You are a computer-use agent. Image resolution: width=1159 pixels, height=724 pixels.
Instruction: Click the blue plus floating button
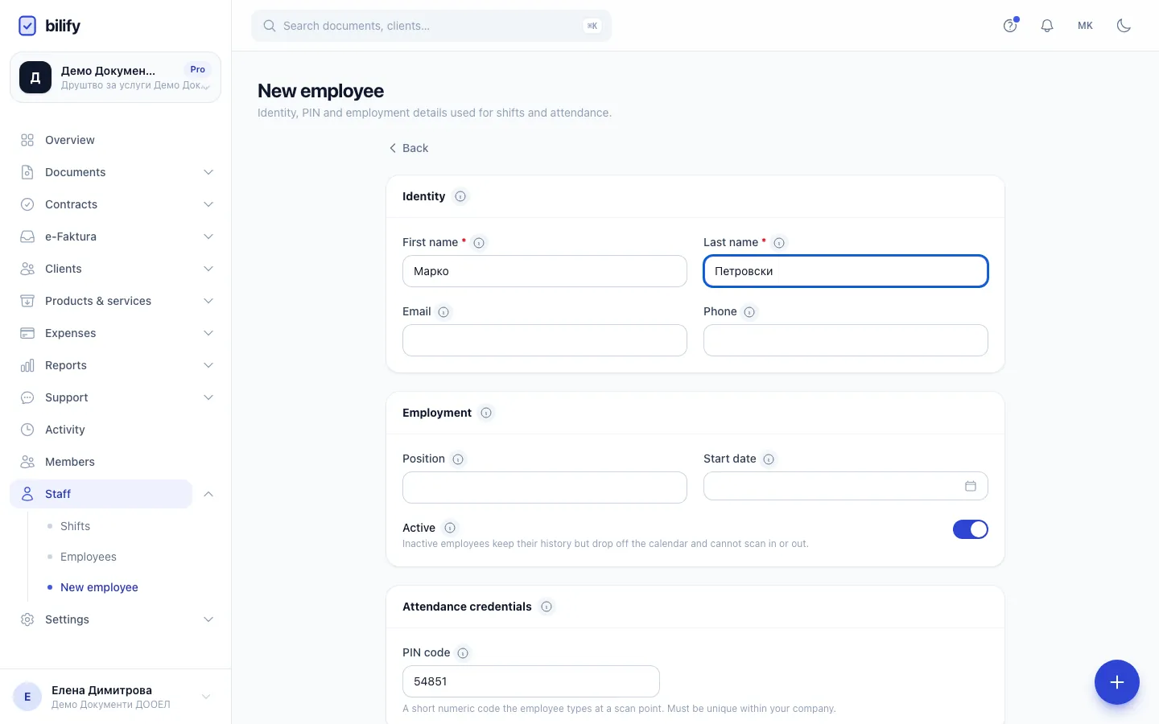click(1117, 682)
